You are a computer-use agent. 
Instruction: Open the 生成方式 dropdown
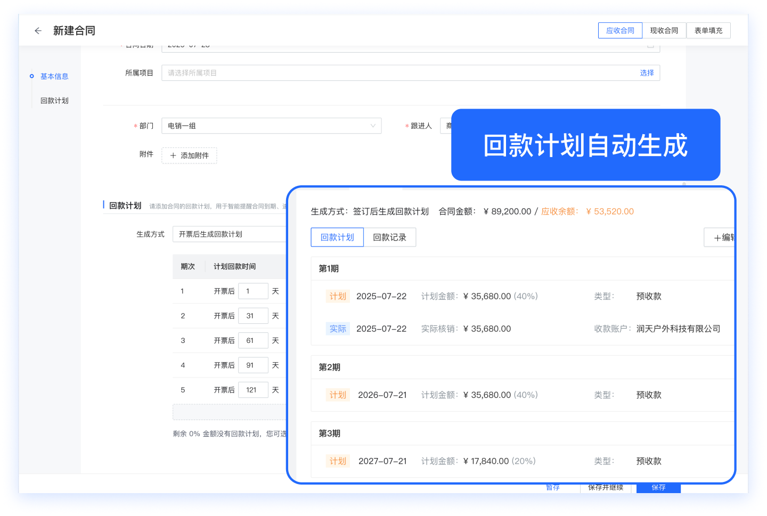[229, 234]
